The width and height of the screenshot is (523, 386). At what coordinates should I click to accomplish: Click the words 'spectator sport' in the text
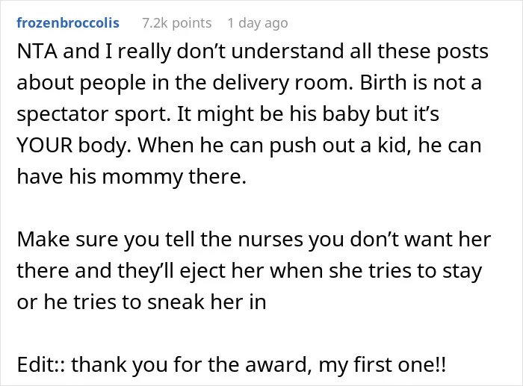click(93, 114)
